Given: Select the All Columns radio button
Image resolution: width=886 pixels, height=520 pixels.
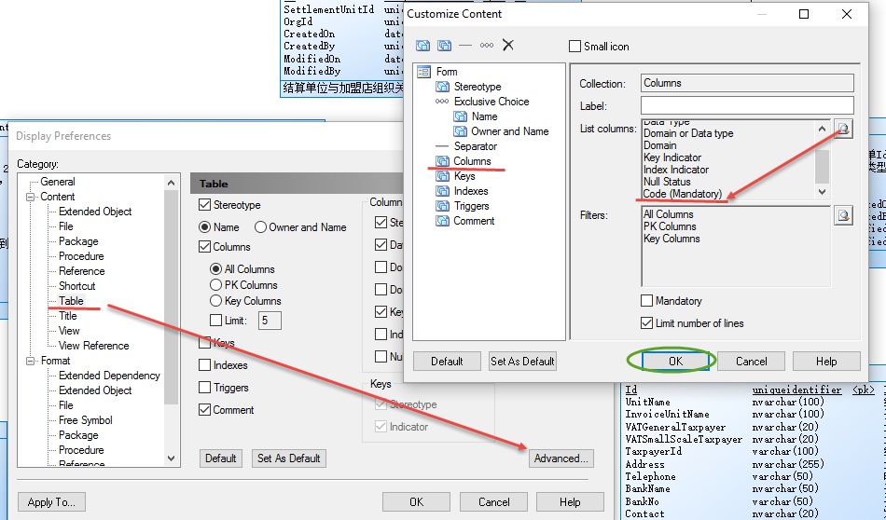Looking at the screenshot, I should point(215,269).
